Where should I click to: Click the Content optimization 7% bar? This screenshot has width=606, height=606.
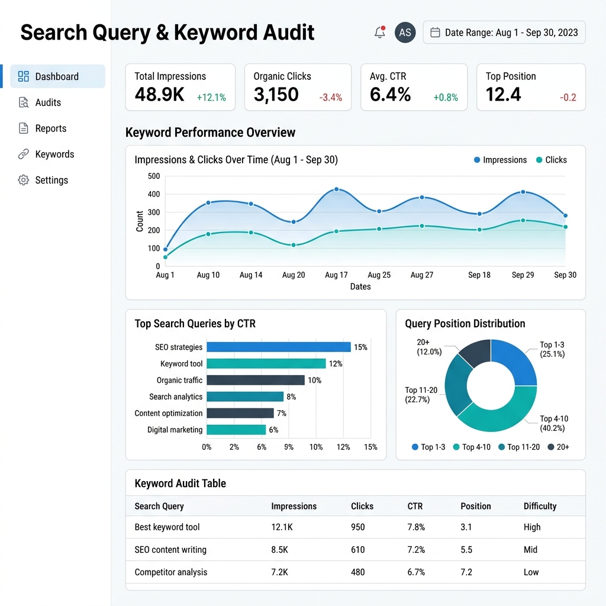240,413
